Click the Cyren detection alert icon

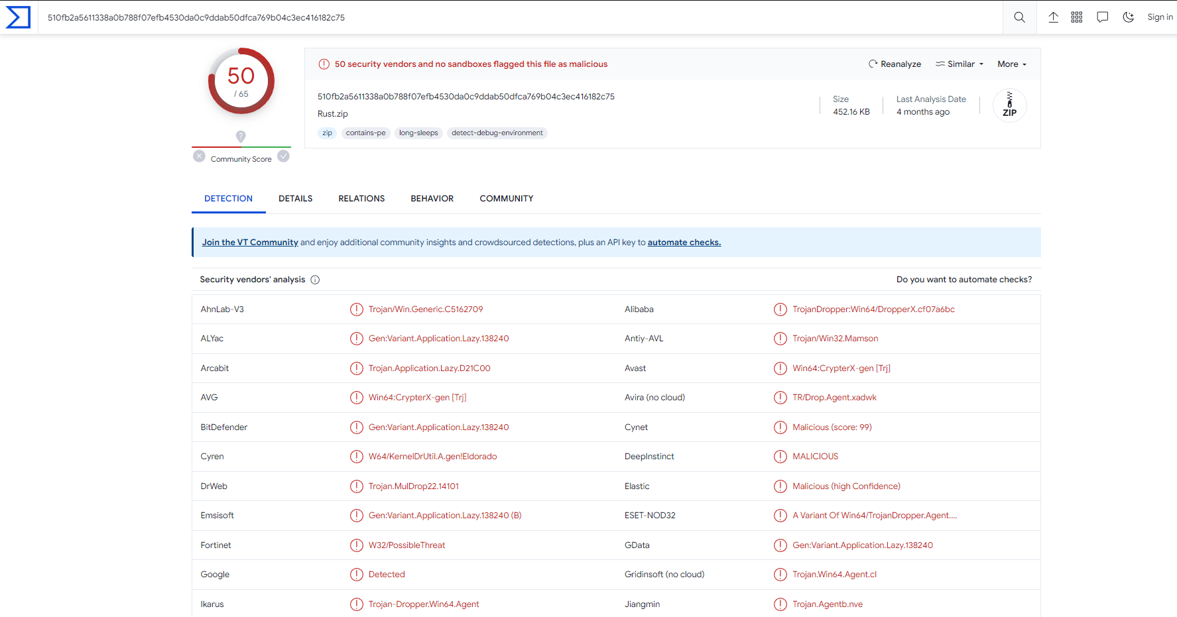tap(357, 457)
